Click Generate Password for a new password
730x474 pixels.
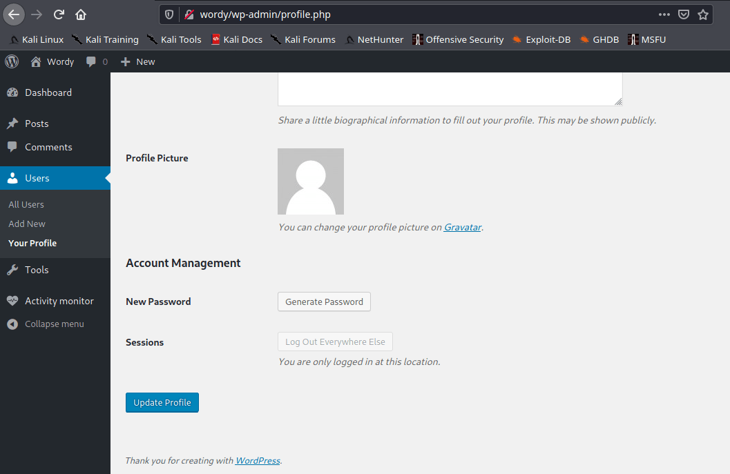tap(324, 302)
